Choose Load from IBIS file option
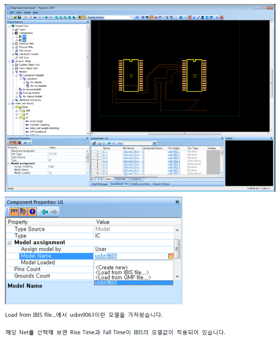This screenshot has height=343, width=279. coord(122,272)
